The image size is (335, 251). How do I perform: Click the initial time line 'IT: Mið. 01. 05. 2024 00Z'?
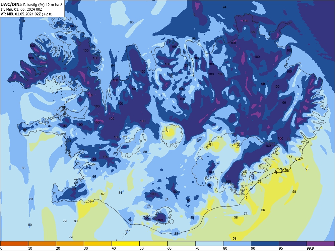click(21, 9)
